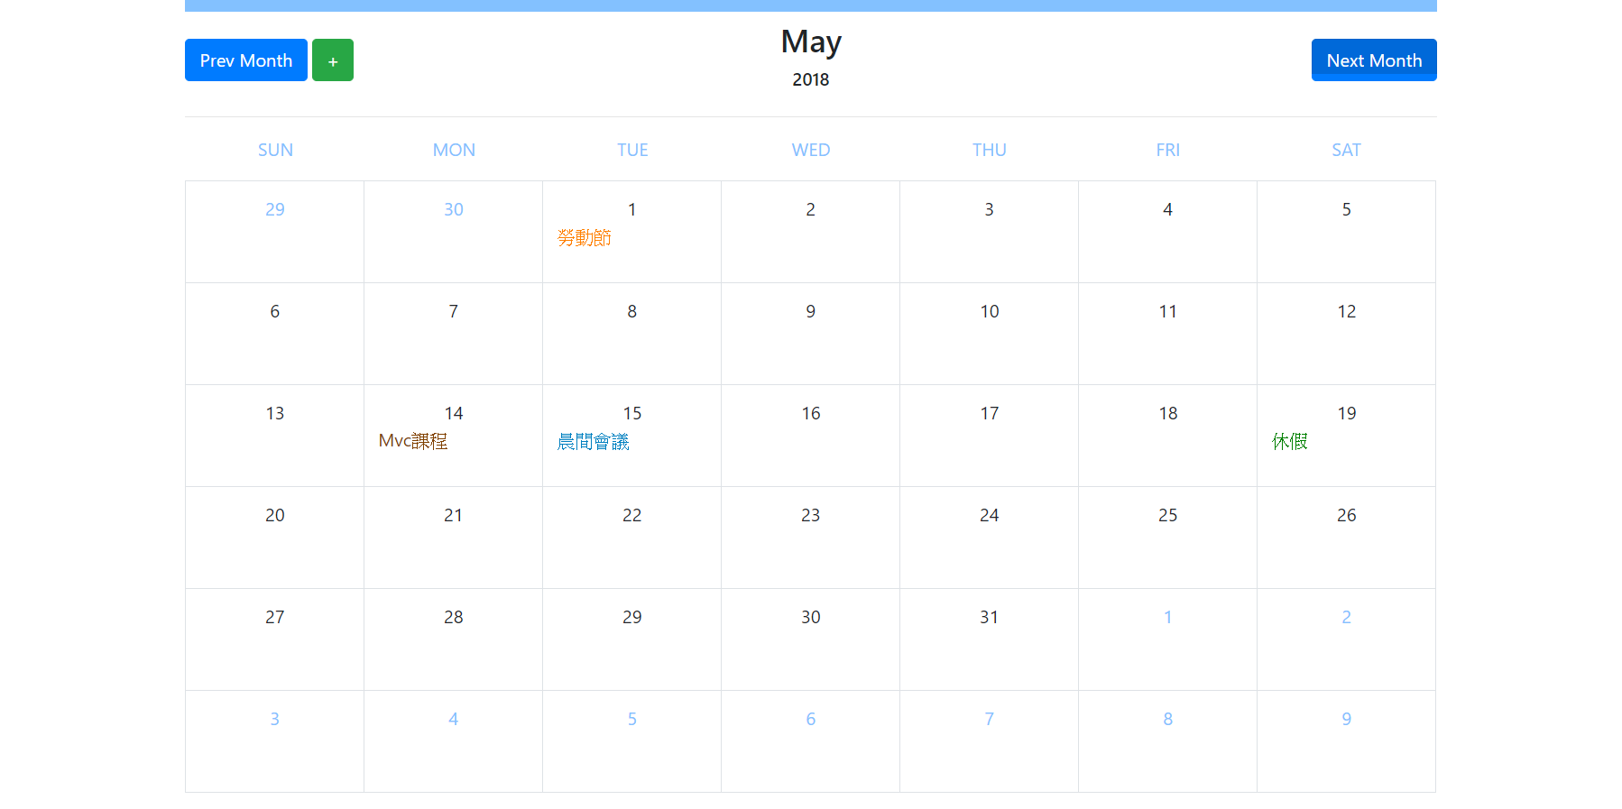Image resolution: width=1622 pixels, height=809 pixels.
Task: Open the 休假 event on May 19
Action: tap(1289, 441)
